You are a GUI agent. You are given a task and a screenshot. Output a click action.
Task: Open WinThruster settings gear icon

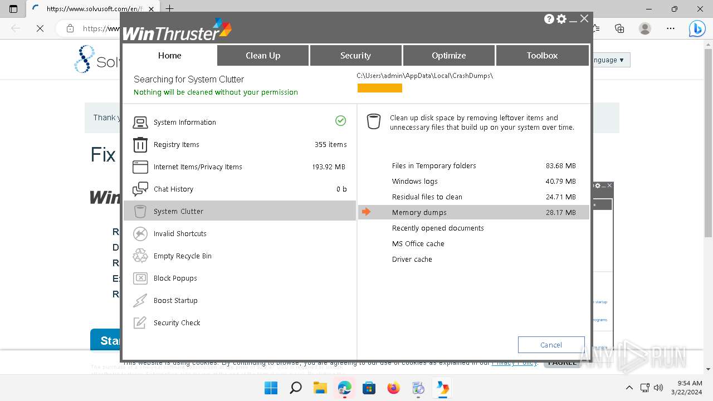(x=561, y=19)
